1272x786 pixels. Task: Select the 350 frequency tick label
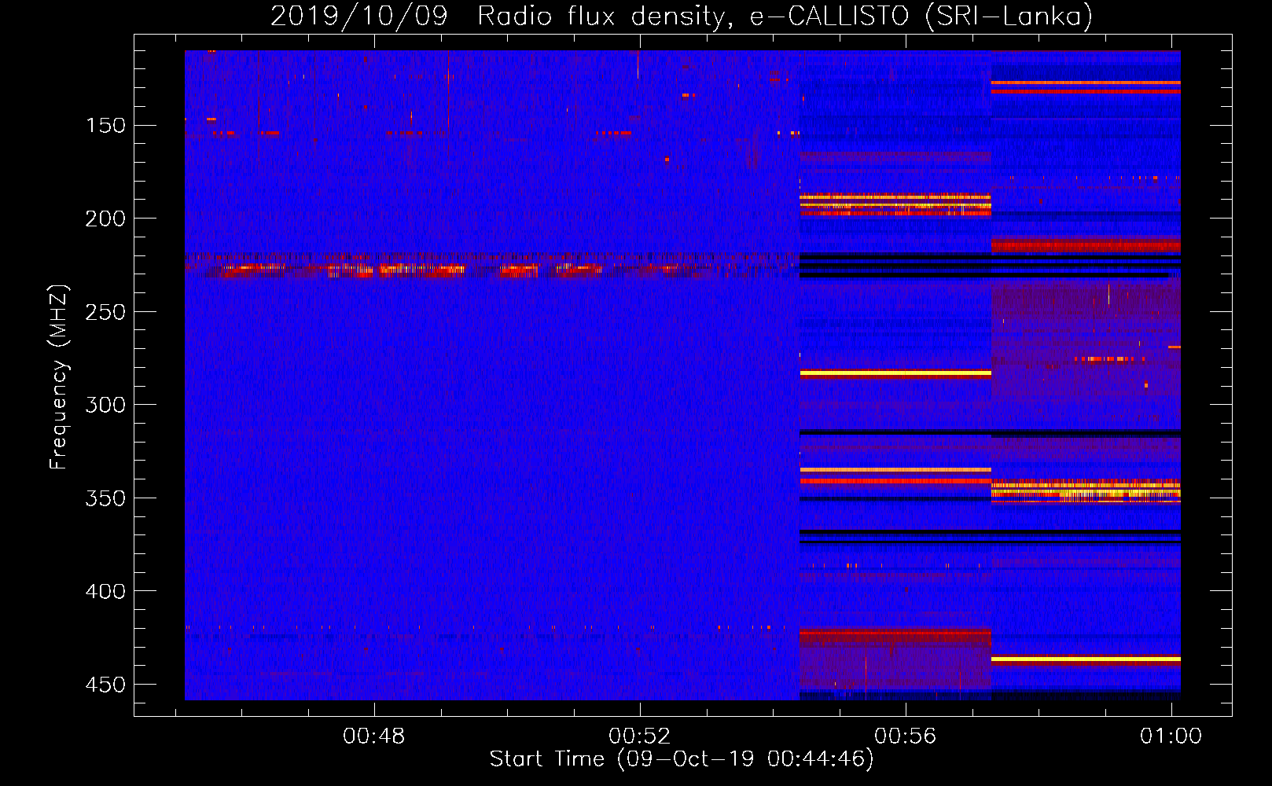(x=105, y=498)
